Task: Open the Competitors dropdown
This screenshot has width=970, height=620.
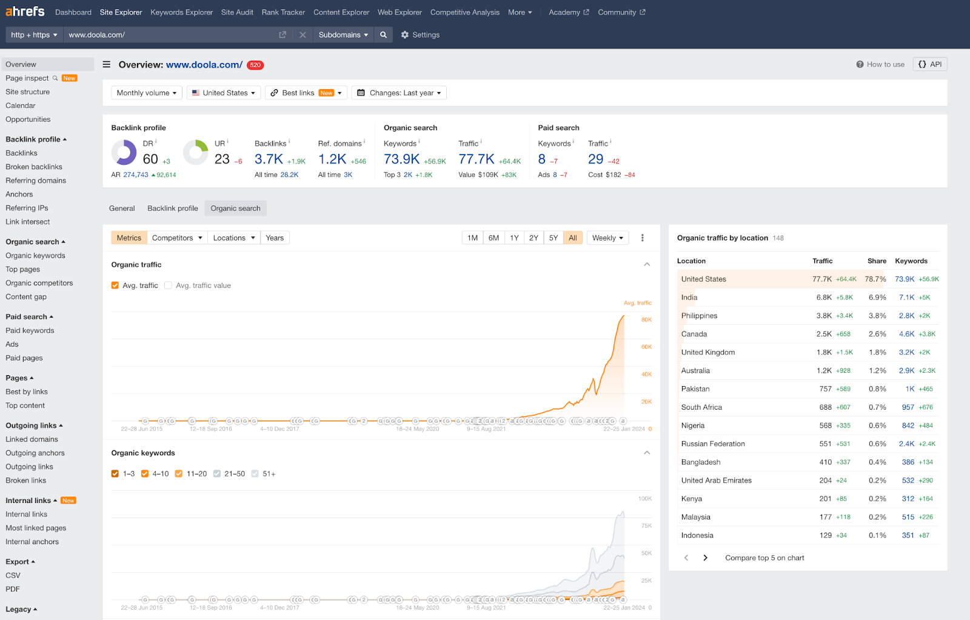Action: (x=177, y=238)
